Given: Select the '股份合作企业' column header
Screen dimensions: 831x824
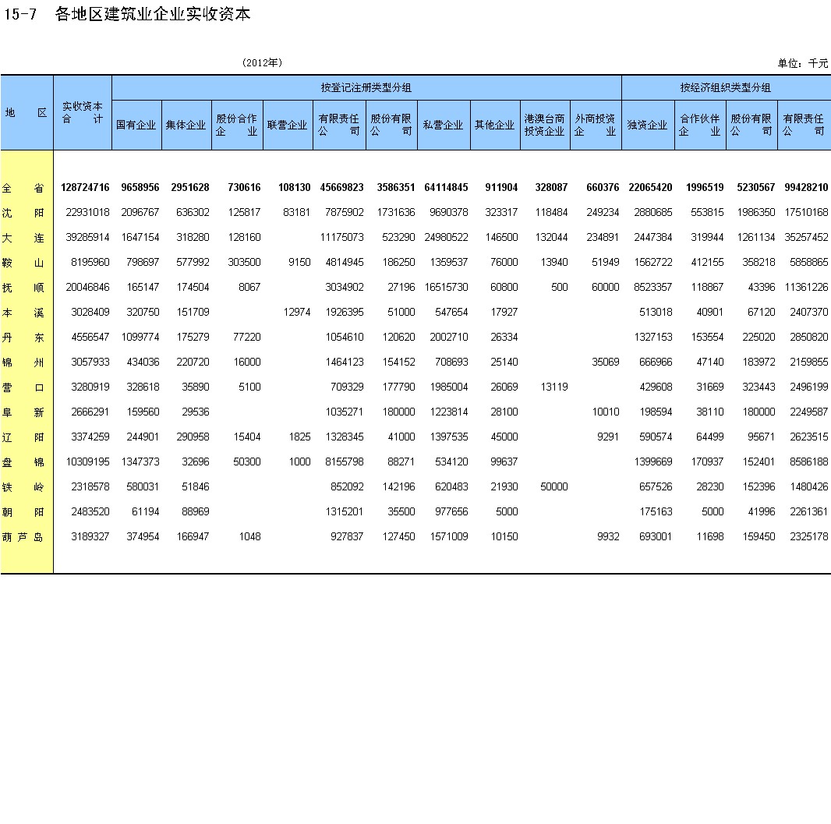Looking at the screenshot, I should [237, 125].
